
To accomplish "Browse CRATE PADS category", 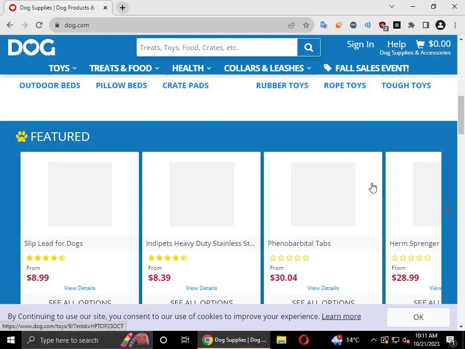I will point(186,85).
